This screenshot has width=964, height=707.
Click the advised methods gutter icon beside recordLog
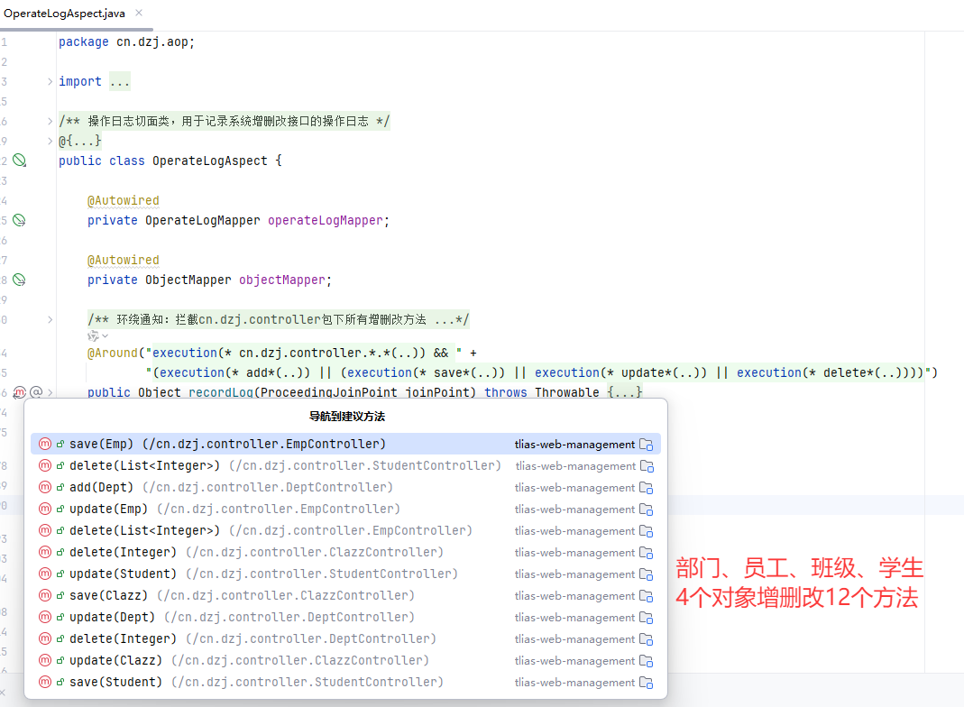[19, 392]
